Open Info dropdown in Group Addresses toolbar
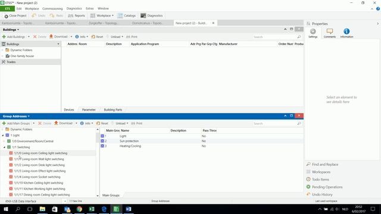This screenshot has width=381, height=214. (x=87, y=124)
